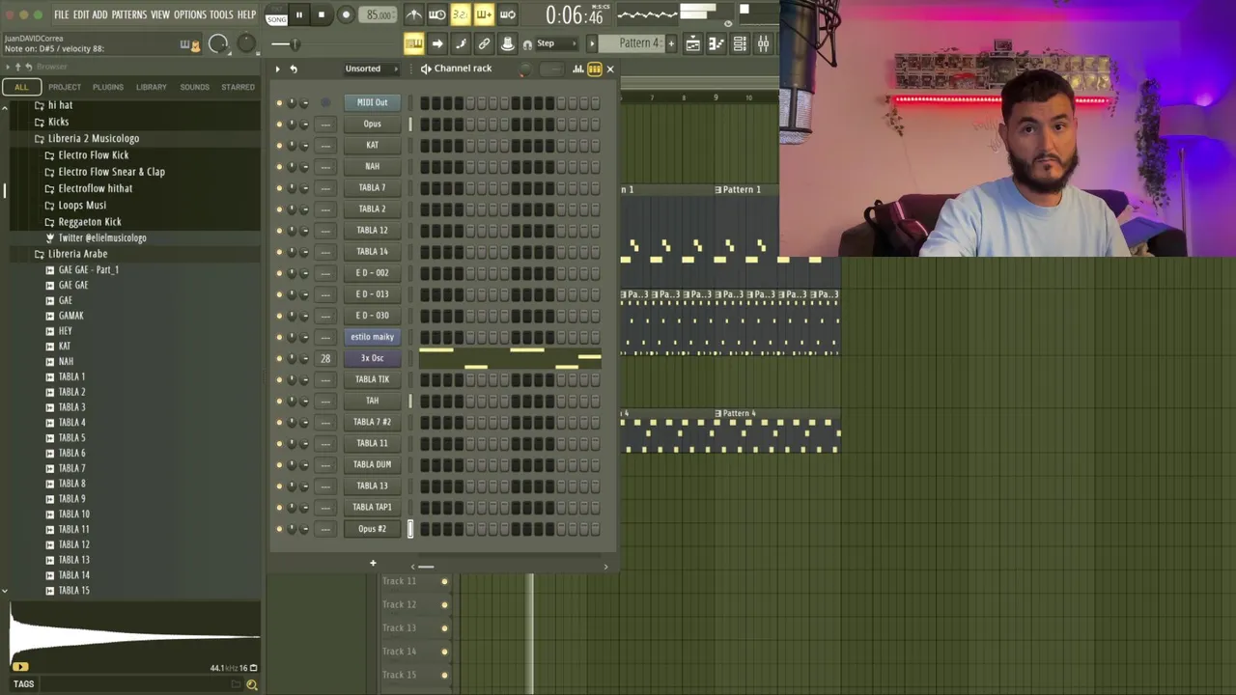Toggle the recording countdown icon
The image size is (1236, 695).
pos(461,14)
